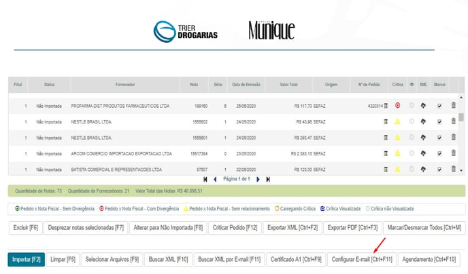Viewport: 468px width, 274px height.
Task: Open the order document icon next to pedido 4320314
Action: tap(386, 106)
